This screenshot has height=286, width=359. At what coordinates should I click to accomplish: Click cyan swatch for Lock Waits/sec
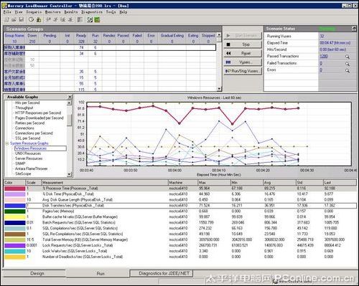tap(15, 251)
